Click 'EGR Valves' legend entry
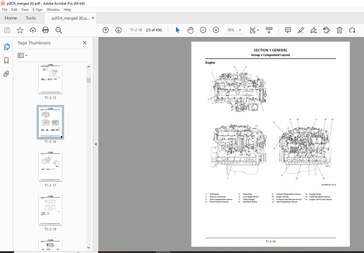This screenshot has width=364, height=253. tap(214, 194)
